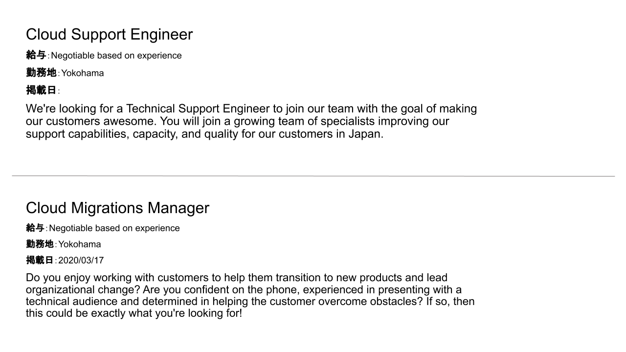The image size is (626, 352).
Task: Click the 給与 label in Cloud Migrations Manager listing
Action: tap(35, 228)
